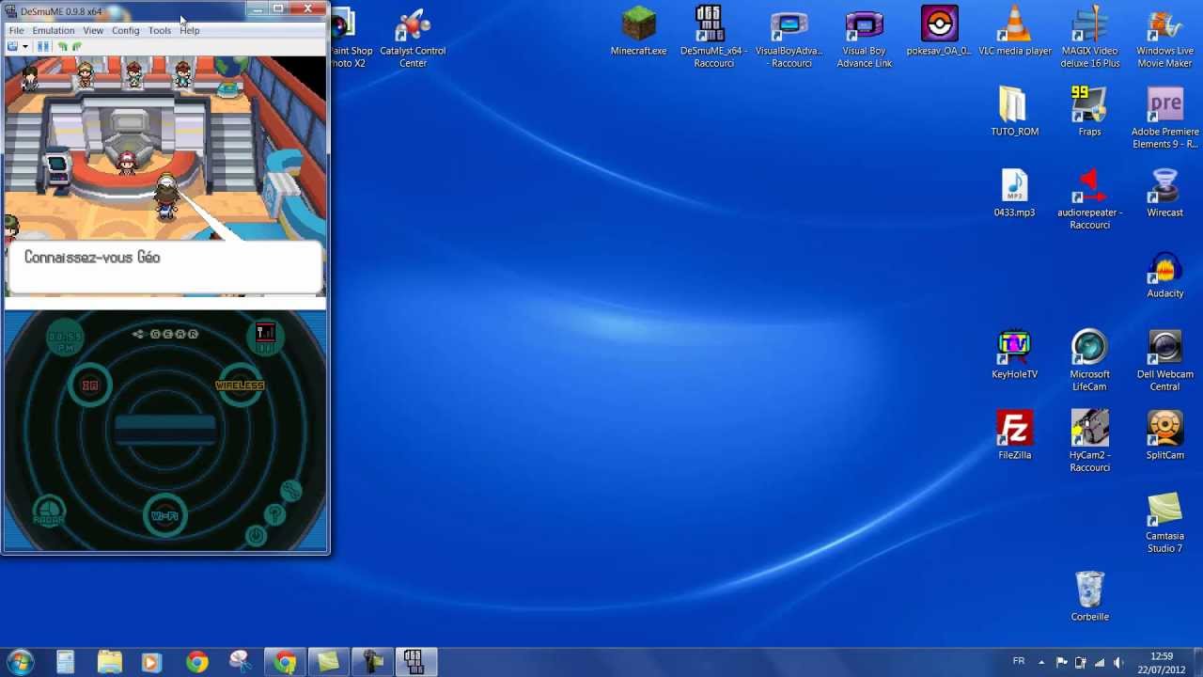Screen dimensions: 1203x677
Task: Select the audiorepeater shortcut
Action: pyautogui.click(x=1089, y=199)
